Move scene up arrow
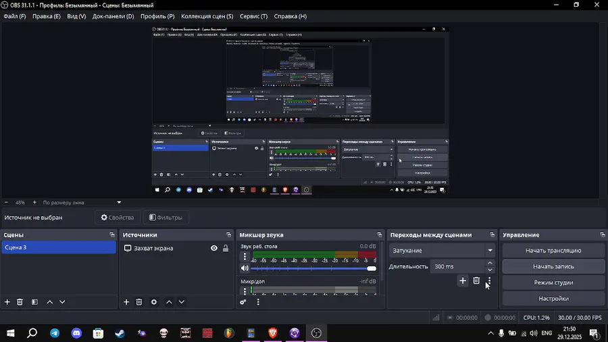608x342 pixels. pyautogui.click(x=49, y=302)
